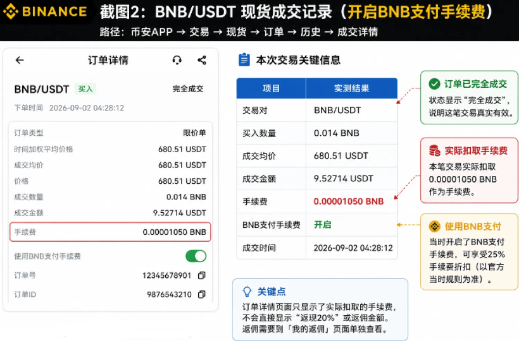Click 680.51 USDT in the 价格 row
This screenshot has height=341, width=519.
click(x=182, y=181)
